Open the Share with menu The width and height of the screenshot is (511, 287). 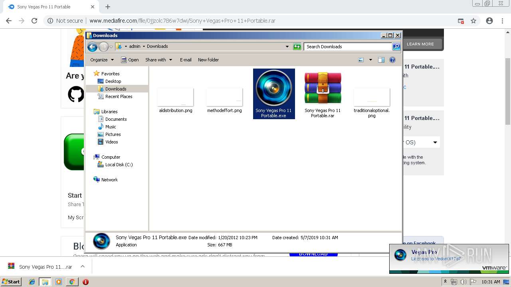click(x=158, y=60)
